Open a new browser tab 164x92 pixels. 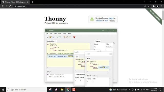click(x=33, y=2)
